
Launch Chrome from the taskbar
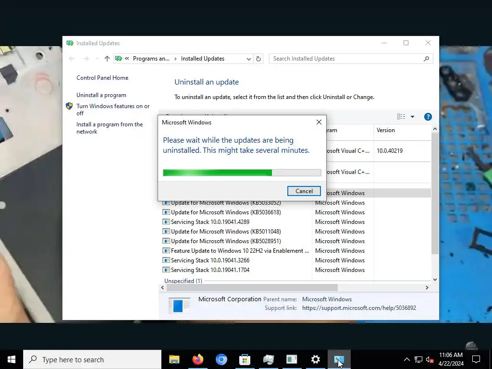pyautogui.click(x=221, y=359)
